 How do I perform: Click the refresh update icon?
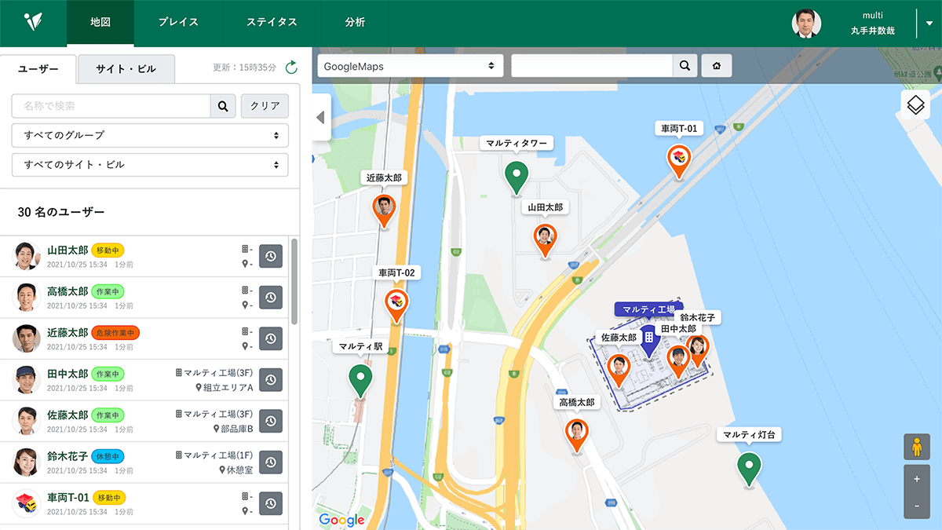[291, 68]
